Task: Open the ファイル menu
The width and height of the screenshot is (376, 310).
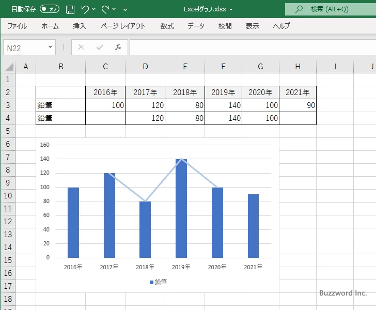Action: pos(17,26)
